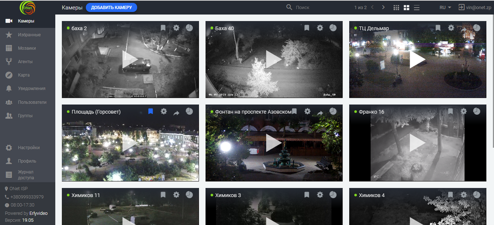Image resolution: width=494 pixels, height=225 pixels.
Task: Click the logout icon beside vin@onet.zp
Action: tap(461, 7)
